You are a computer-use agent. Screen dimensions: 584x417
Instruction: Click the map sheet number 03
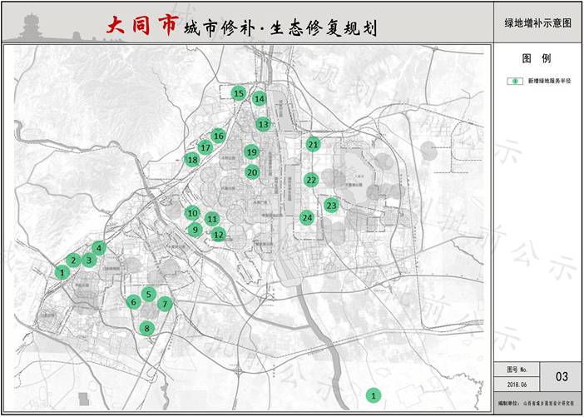[x=562, y=377]
